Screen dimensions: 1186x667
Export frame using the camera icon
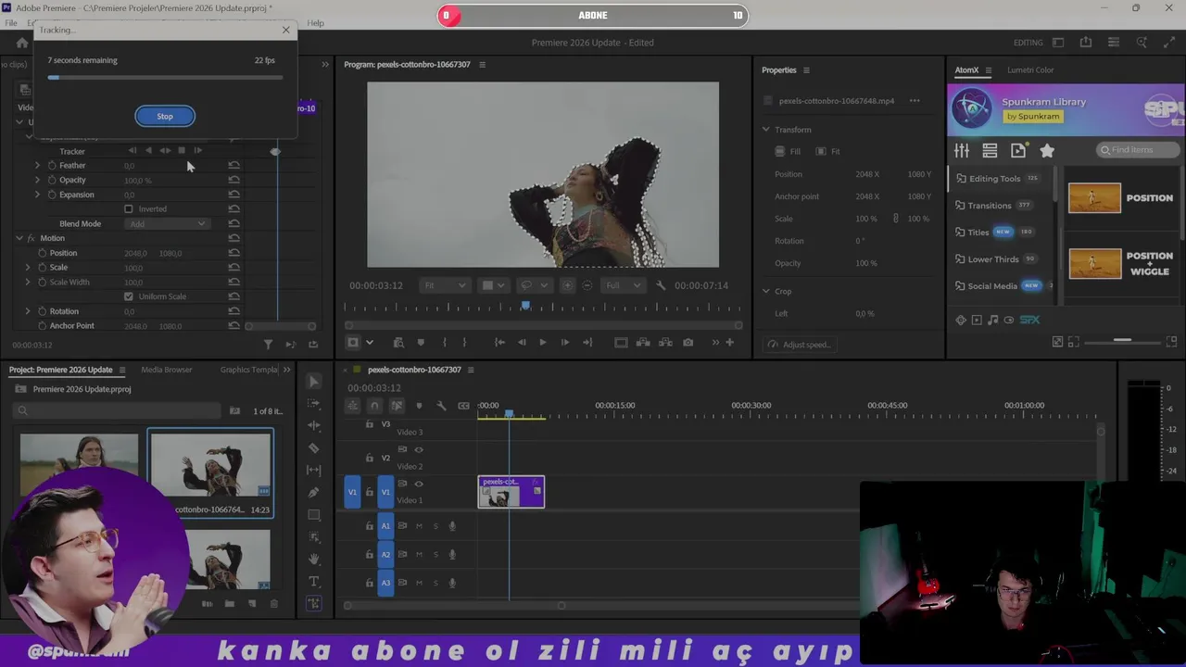688,343
